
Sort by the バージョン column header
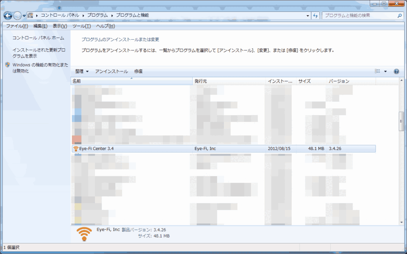pos(351,81)
